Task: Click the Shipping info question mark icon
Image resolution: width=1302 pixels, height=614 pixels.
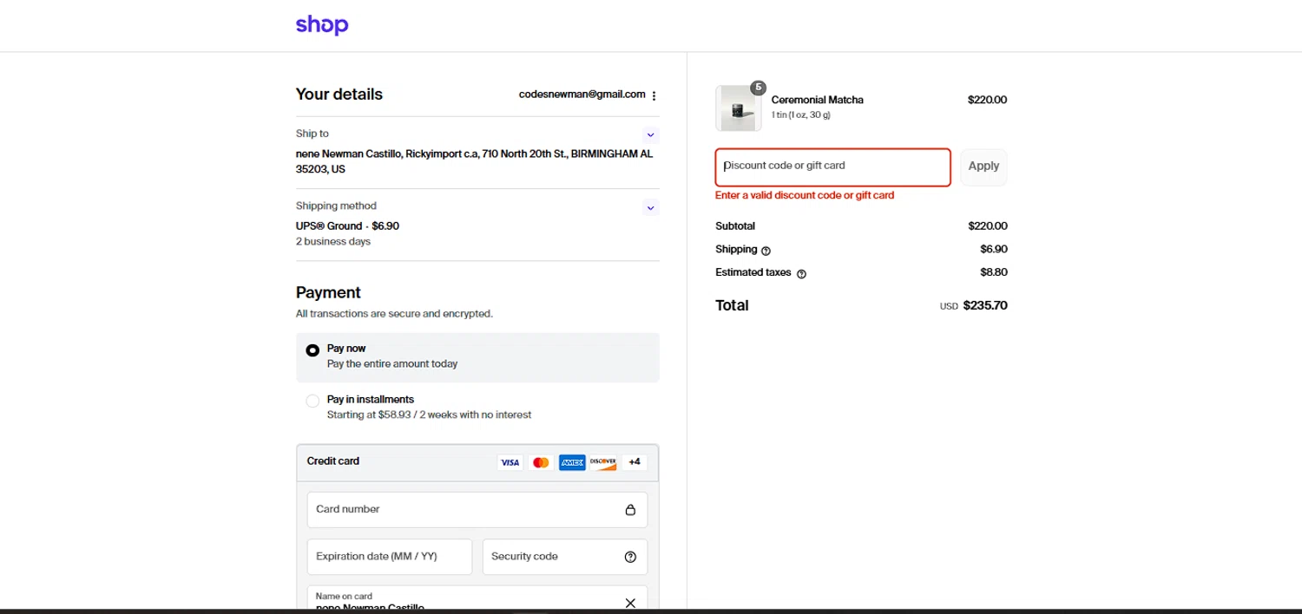Action: click(x=766, y=251)
